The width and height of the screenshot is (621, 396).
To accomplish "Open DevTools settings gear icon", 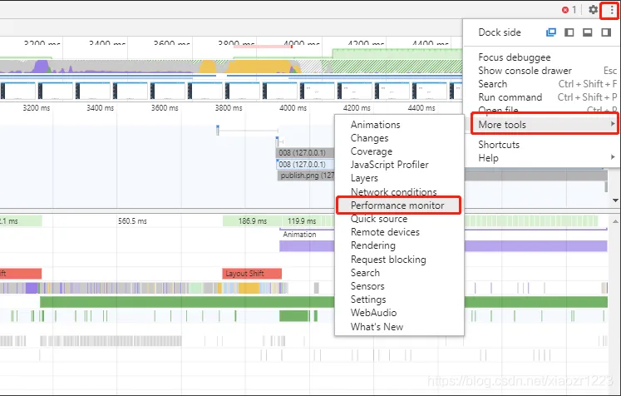I will click(x=593, y=9).
